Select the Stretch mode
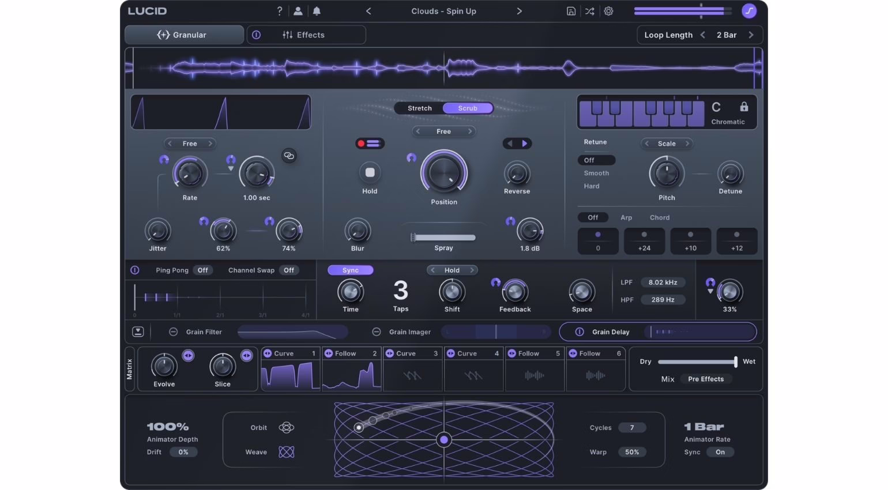 [420, 108]
